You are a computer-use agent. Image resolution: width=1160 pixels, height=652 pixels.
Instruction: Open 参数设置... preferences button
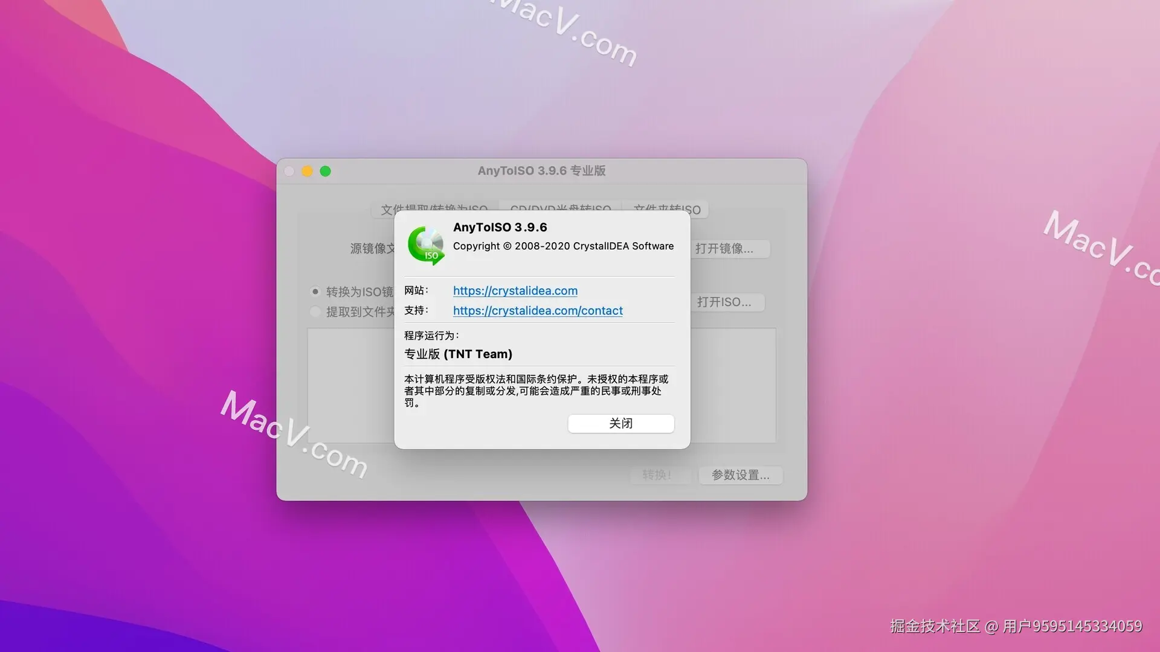pyautogui.click(x=741, y=475)
